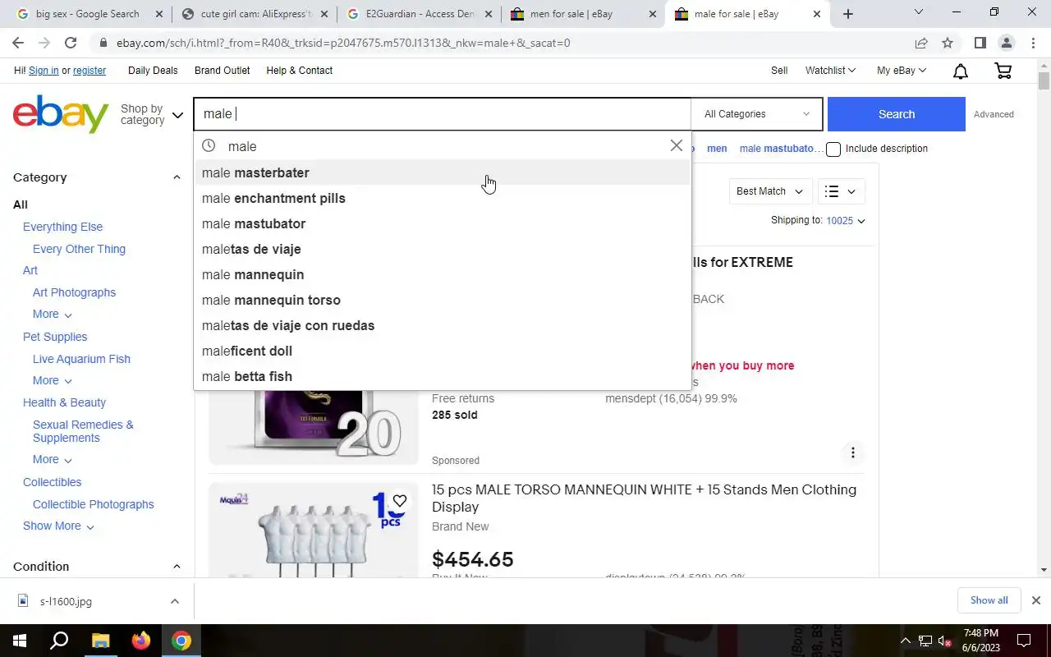1051x657 pixels.
Task: Click the recent search clock icon
Action: click(209, 145)
